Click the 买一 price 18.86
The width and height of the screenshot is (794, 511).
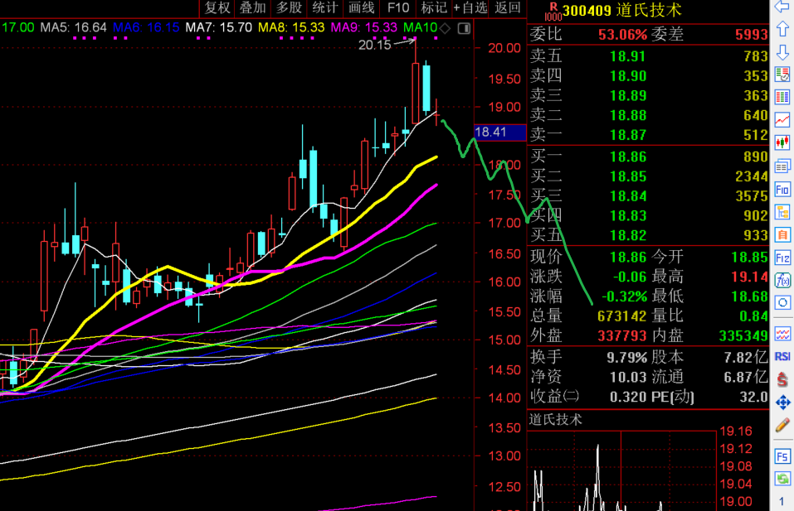click(x=628, y=157)
